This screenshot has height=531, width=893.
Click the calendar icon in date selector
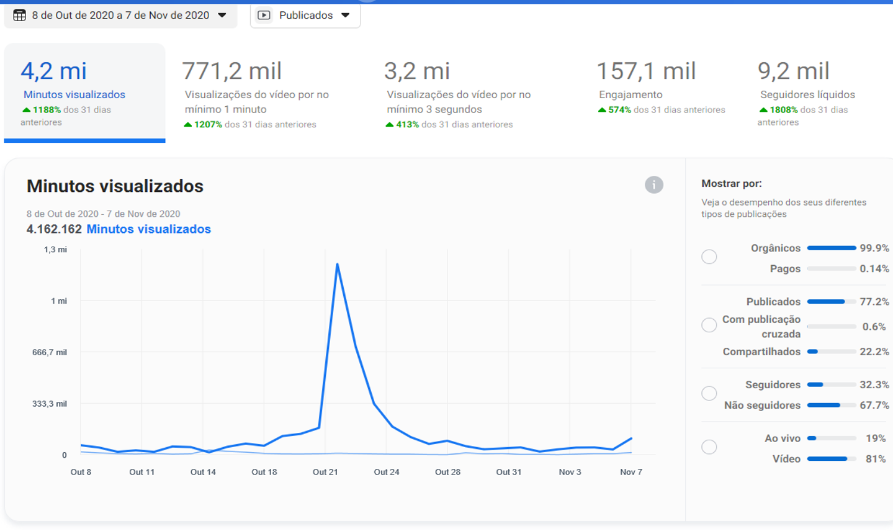[x=19, y=15]
